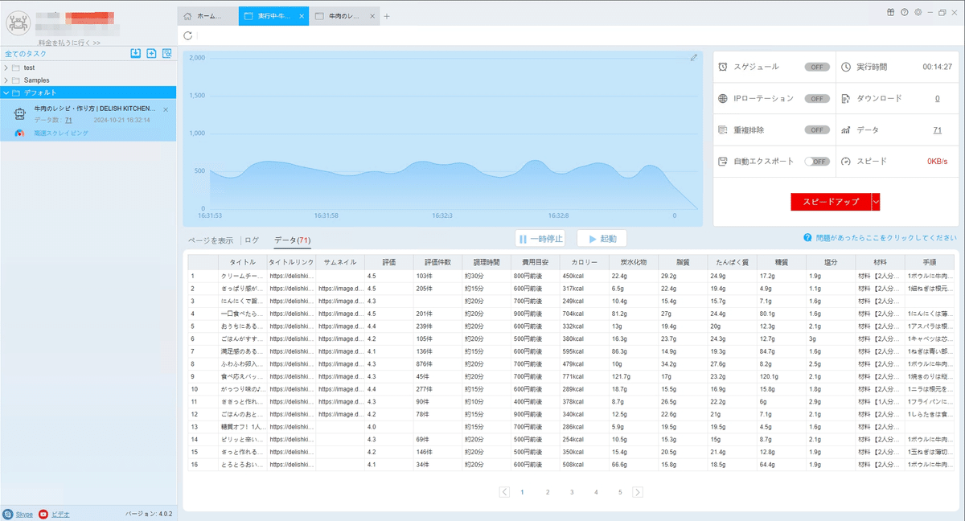Viewport: 965px width, 521px height.
Task: Click the speedometer icon next to 高速スクレイピング
Action: pos(19,133)
